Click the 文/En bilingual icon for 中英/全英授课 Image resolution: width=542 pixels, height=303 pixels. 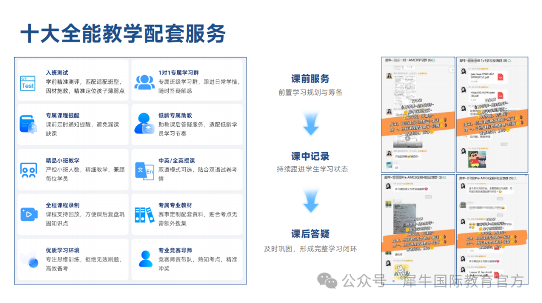pyautogui.click(x=145, y=170)
